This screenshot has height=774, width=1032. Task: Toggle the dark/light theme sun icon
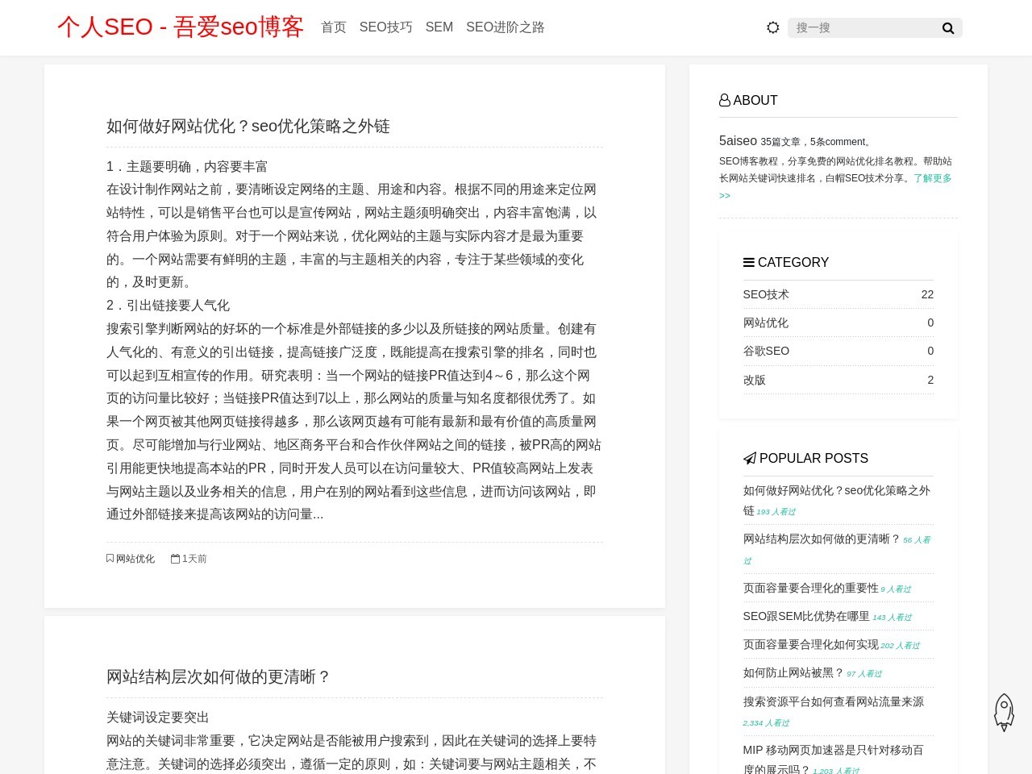(772, 27)
